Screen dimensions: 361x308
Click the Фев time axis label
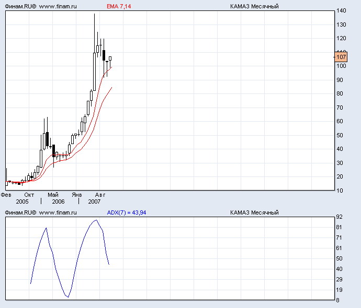(x=6, y=195)
